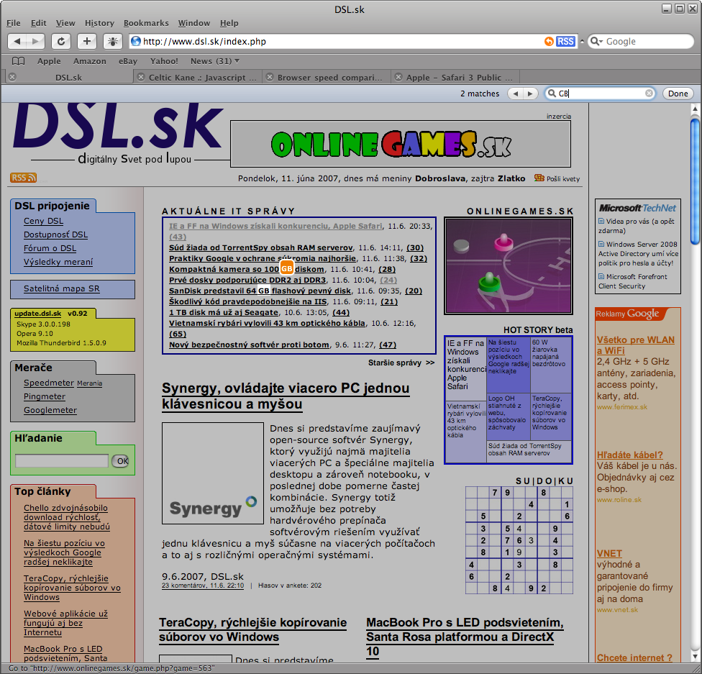702x674 pixels.
Task: Open the Ceny DSL link
Action: [43, 221]
